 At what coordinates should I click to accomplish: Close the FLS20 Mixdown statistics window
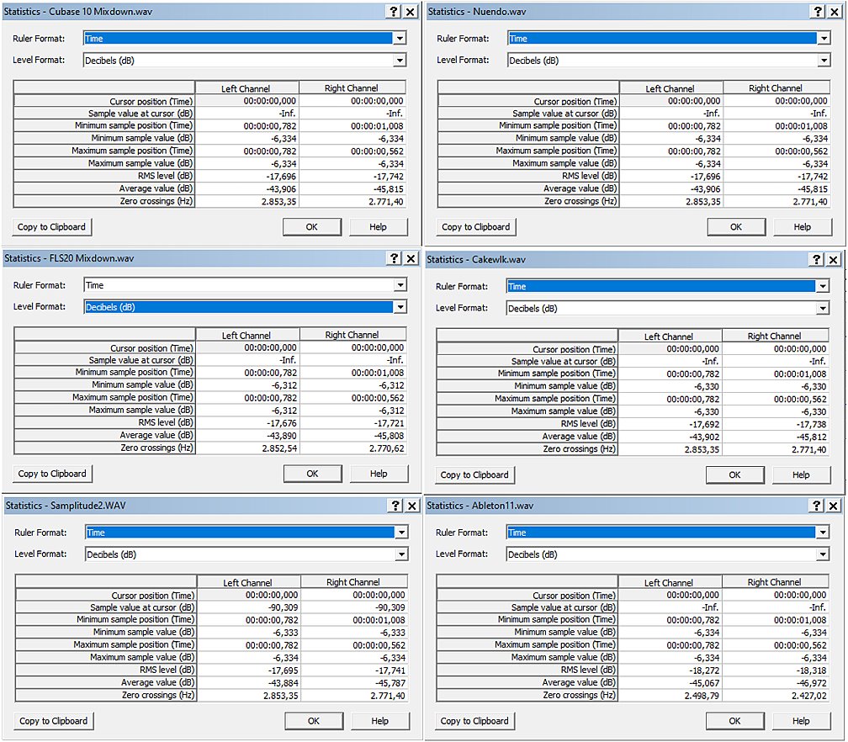(x=411, y=258)
